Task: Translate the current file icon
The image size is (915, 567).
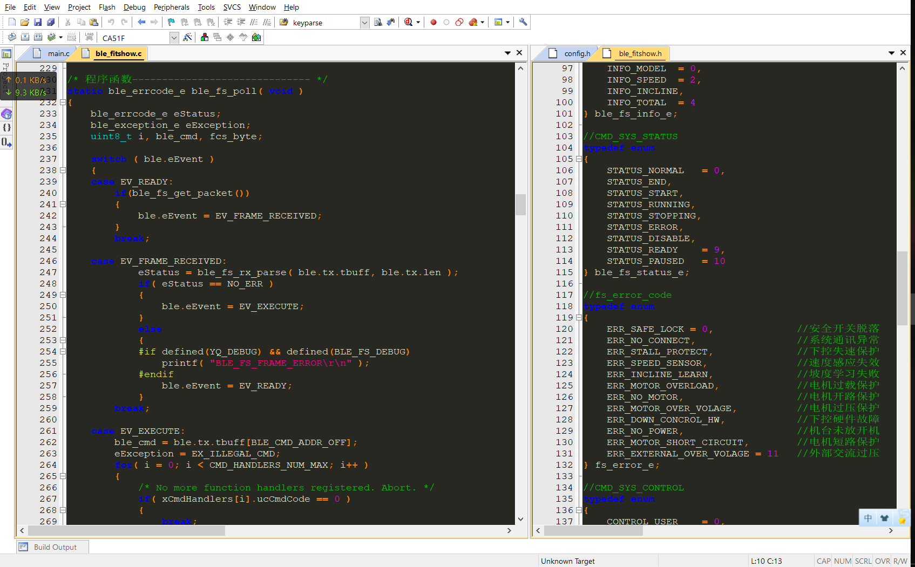Action: coord(12,37)
